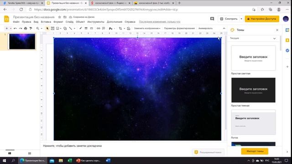Open Google Slides home icon
The image size is (292, 164).
pos(6,19)
